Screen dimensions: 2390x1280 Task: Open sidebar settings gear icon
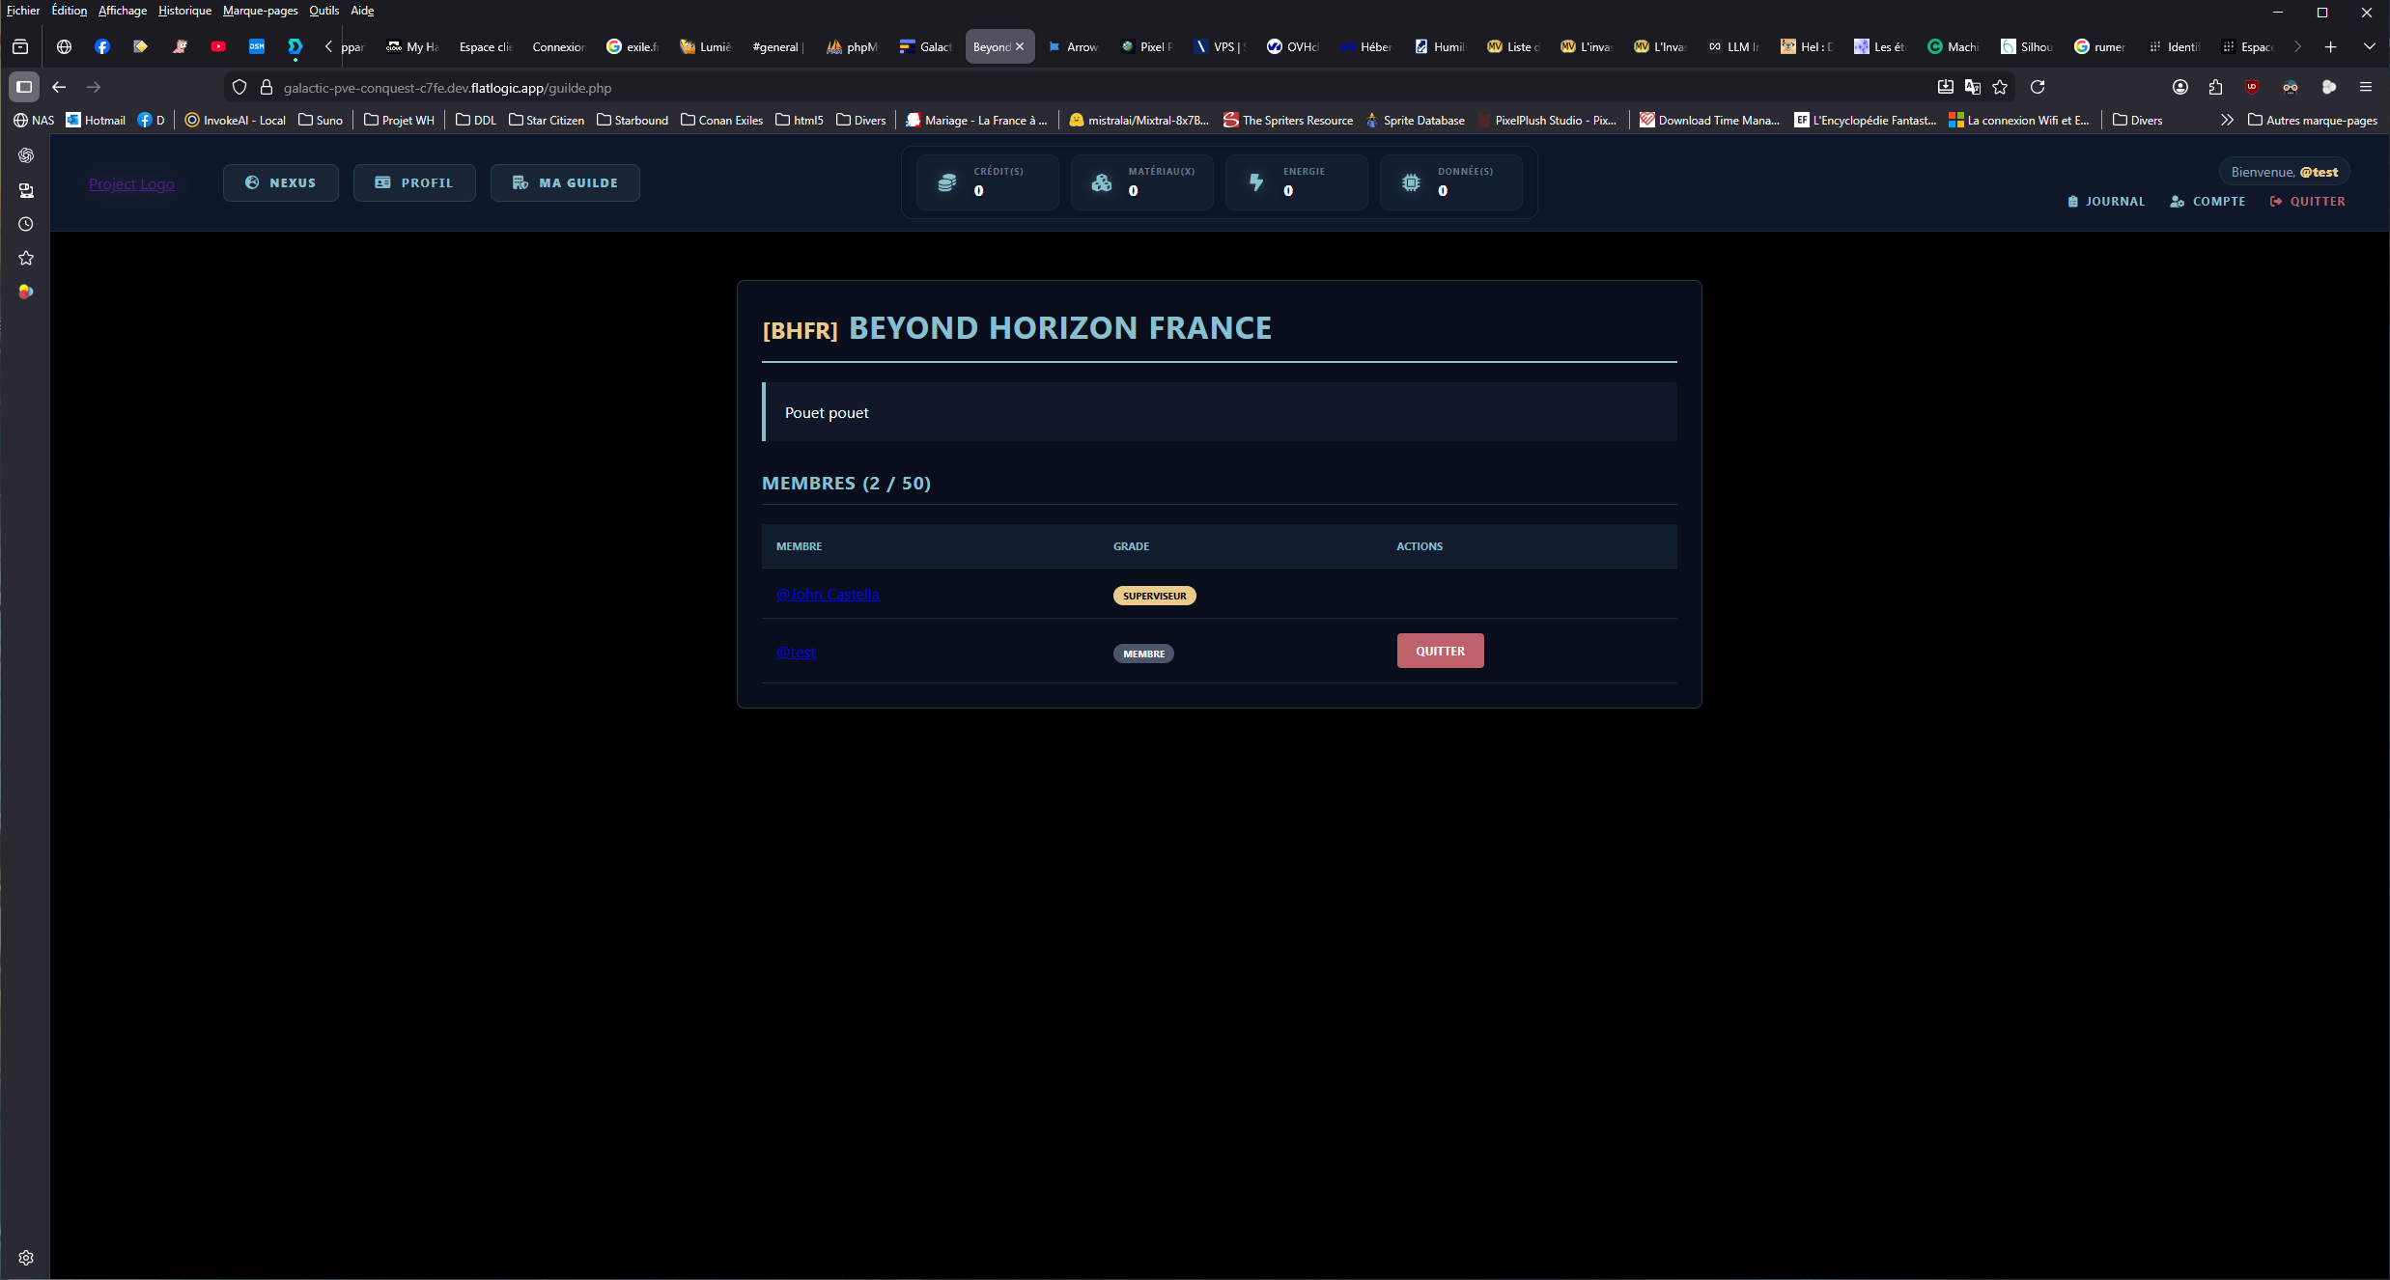26,1258
